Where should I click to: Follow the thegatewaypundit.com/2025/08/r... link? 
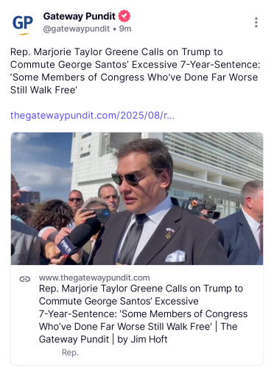click(x=92, y=115)
